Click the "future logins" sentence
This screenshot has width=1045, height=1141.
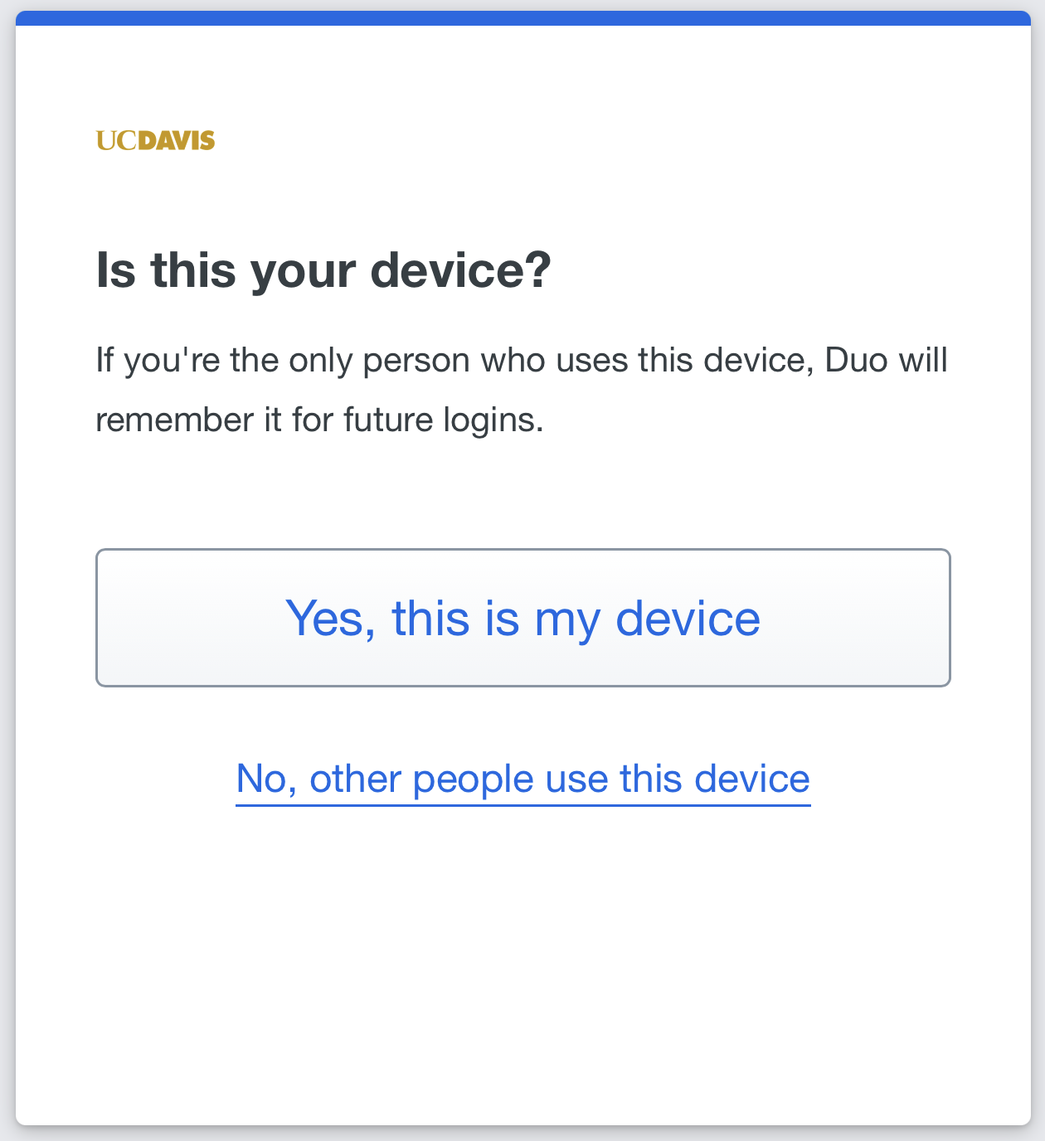319,420
